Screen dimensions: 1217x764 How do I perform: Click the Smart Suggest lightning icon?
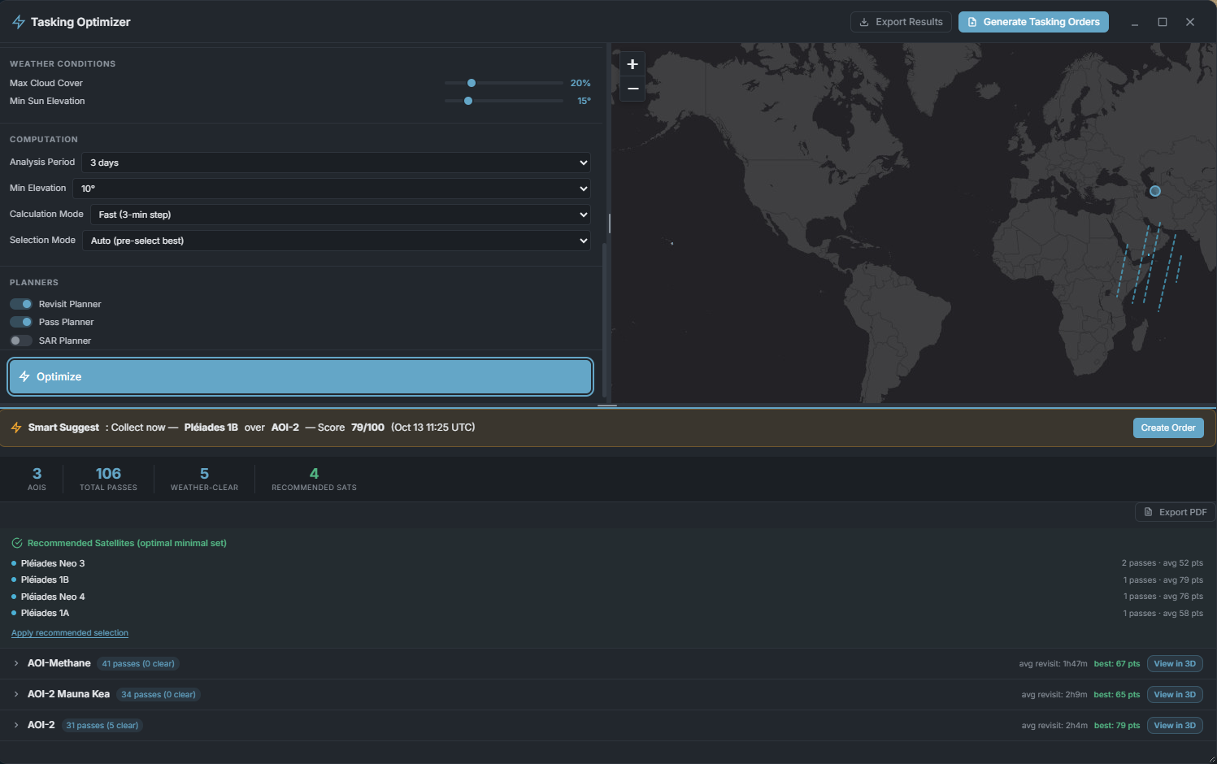pos(16,428)
